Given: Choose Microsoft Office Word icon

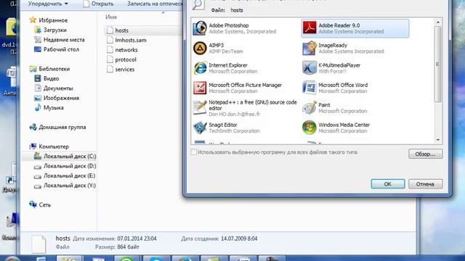Looking at the screenshot, I should (310, 88).
